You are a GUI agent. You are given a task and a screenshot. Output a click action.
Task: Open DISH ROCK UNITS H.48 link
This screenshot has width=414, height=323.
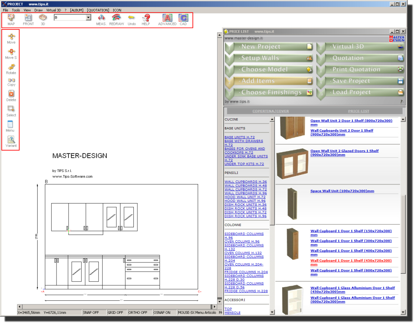tap(245, 208)
